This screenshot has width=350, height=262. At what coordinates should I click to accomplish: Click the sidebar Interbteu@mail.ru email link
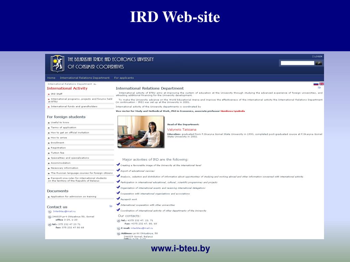[64, 211]
